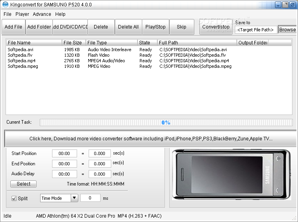Viewport: 298px width, 222px height.
Task: Maximize the Kingconvert window
Action: tap(285, 5)
